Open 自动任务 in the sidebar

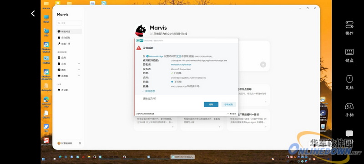pyautogui.click(x=69, y=37)
